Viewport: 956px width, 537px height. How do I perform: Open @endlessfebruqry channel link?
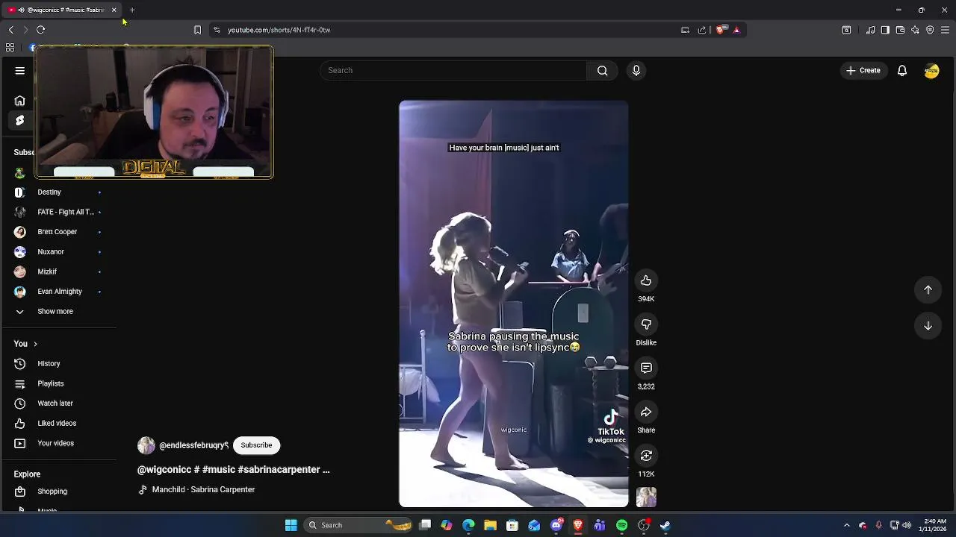coord(193,445)
